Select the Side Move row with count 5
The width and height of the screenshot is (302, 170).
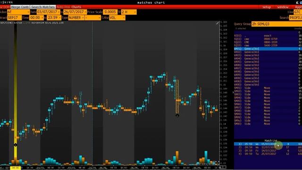(268, 101)
